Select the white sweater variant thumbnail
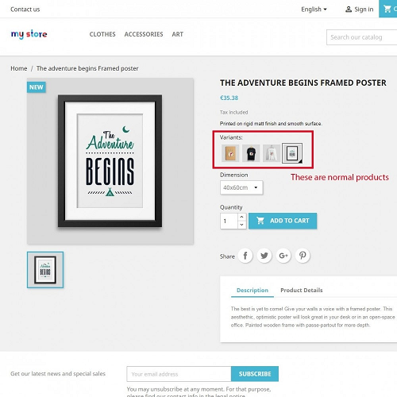 [272, 153]
